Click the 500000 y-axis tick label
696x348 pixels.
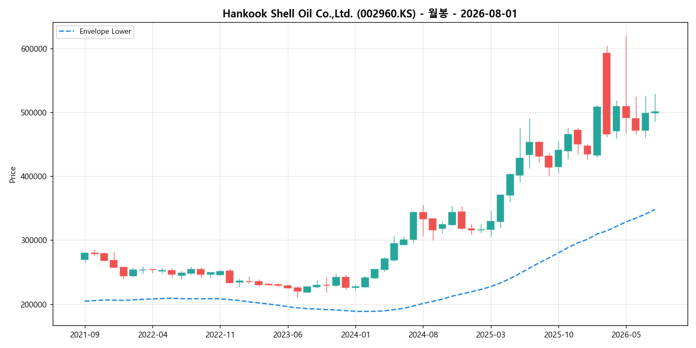pyautogui.click(x=33, y=113)
